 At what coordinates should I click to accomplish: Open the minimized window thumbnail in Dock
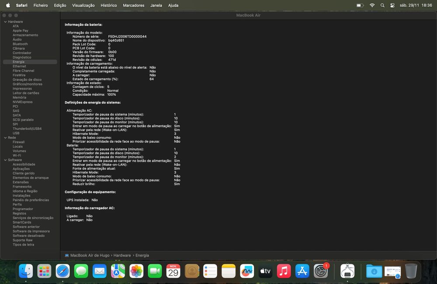(393, 272)
